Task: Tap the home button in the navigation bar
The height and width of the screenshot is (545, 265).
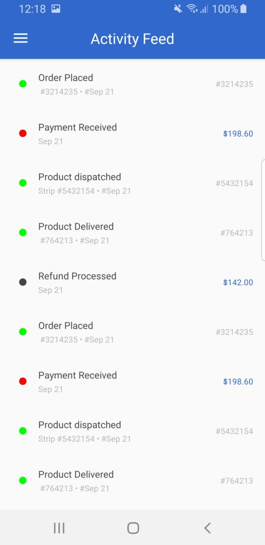Action: click(132, 528)
